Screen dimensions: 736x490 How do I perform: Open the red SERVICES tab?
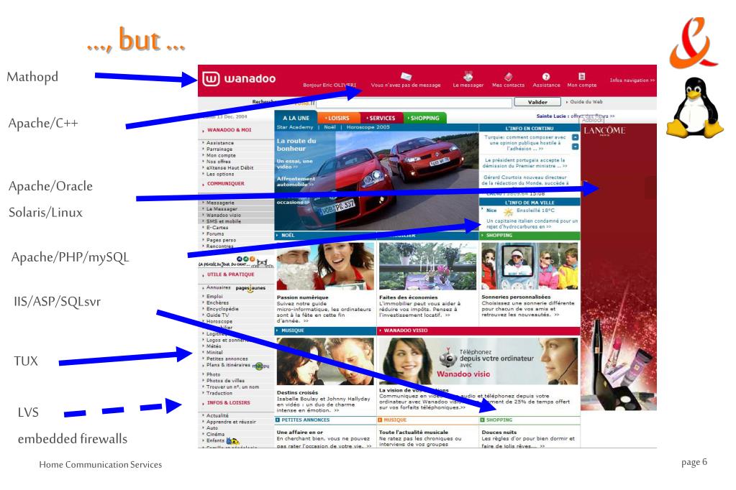tap(381, 118)
